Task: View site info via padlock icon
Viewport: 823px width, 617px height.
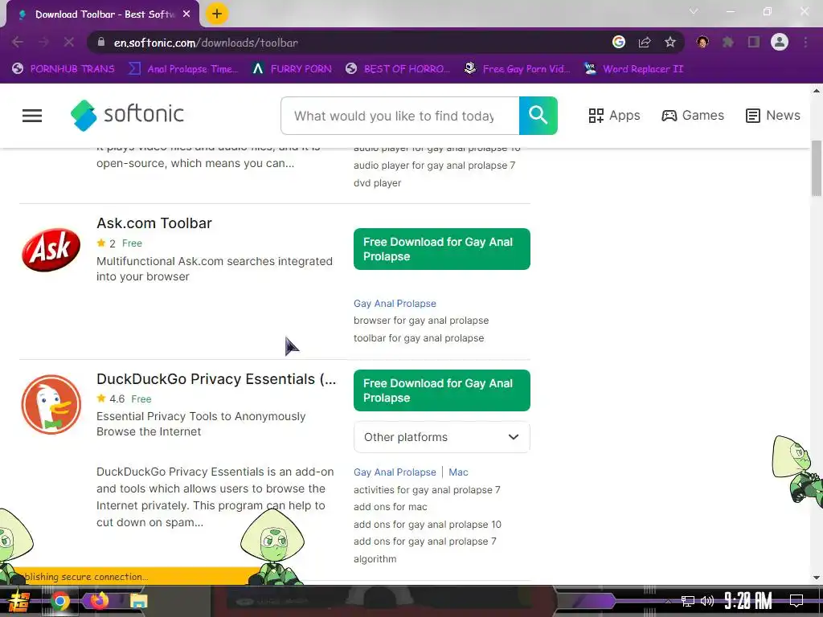Action: [101, 42]
